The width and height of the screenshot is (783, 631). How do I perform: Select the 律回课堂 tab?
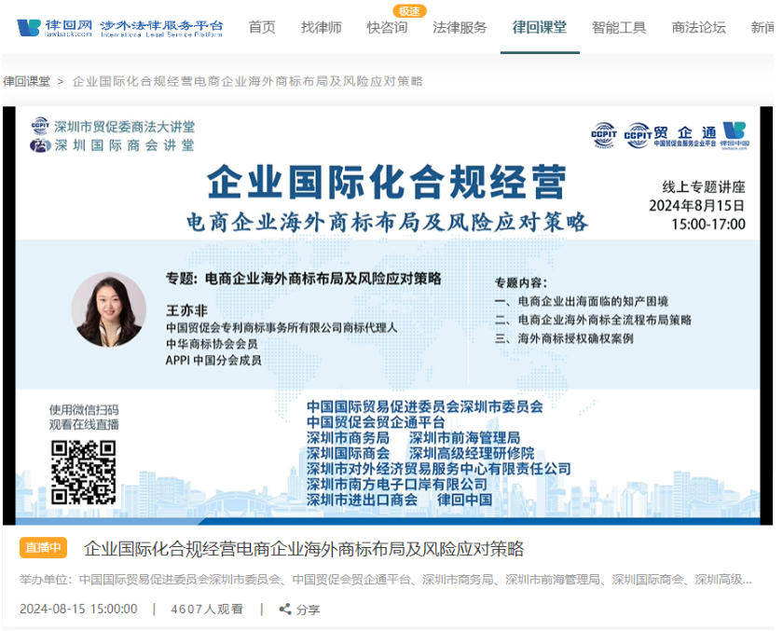click(x=540, y=27)
